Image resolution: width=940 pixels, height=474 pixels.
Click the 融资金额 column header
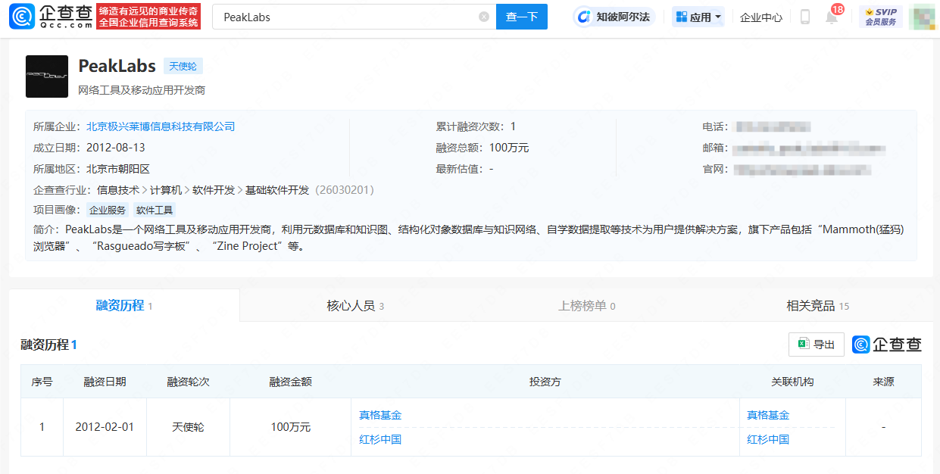(291, 382)
